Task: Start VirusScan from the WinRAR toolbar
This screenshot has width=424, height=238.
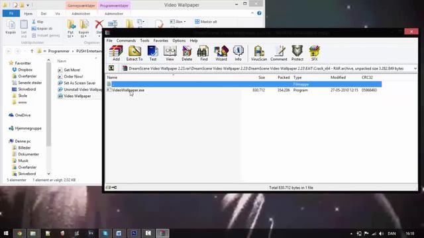Action: coord(259,53)
